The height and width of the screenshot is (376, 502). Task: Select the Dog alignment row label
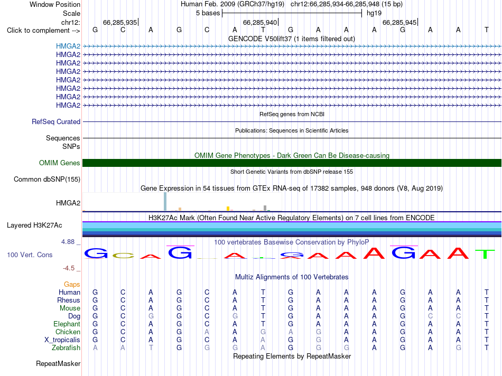74,316
